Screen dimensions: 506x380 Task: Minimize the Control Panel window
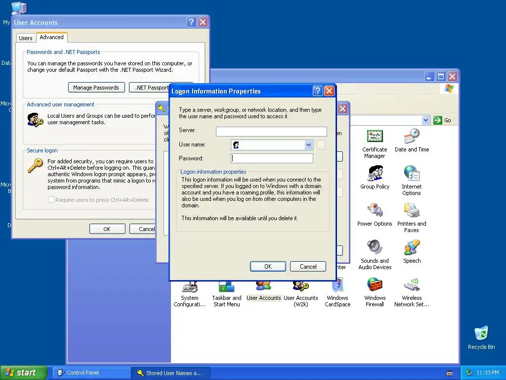[429, 77]
